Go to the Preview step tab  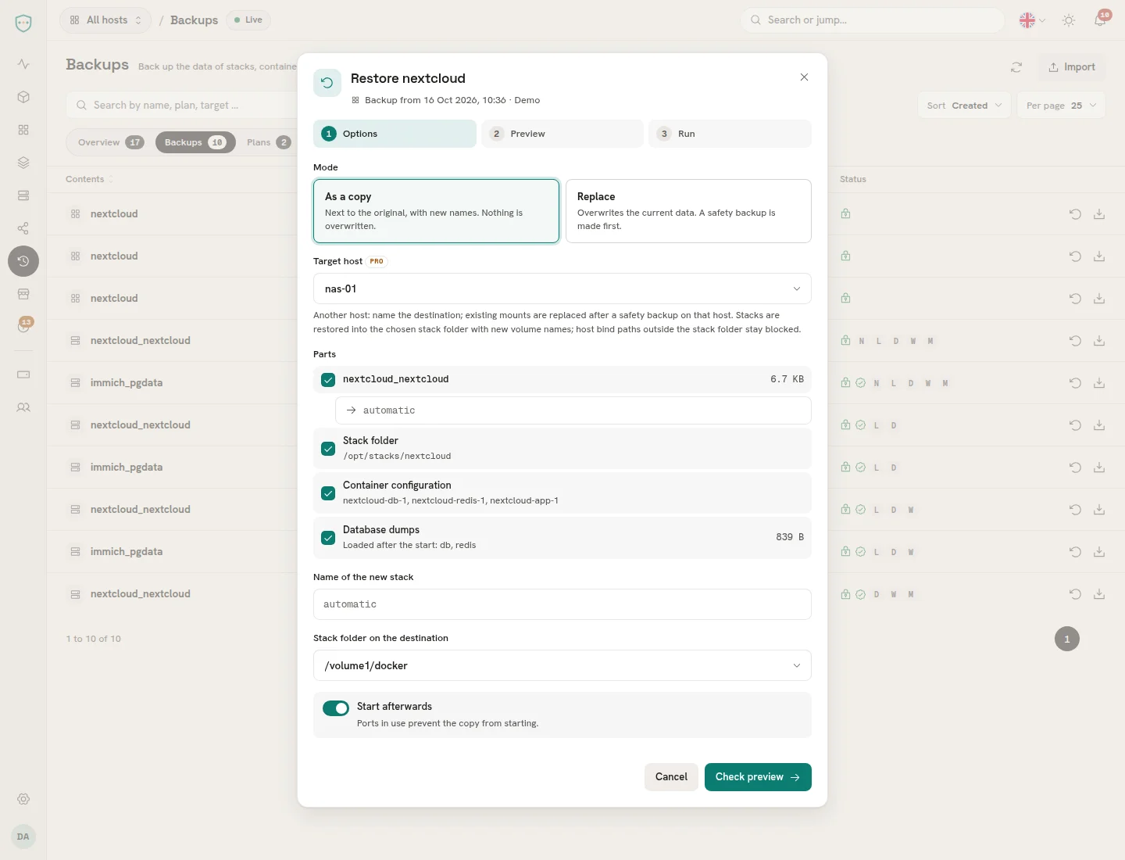(562, 134)
